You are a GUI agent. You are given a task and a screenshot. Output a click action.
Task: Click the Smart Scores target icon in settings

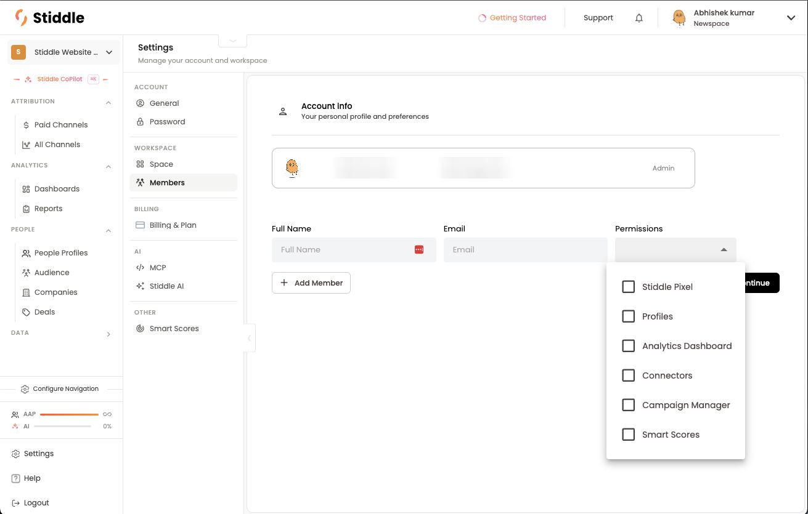140,329
